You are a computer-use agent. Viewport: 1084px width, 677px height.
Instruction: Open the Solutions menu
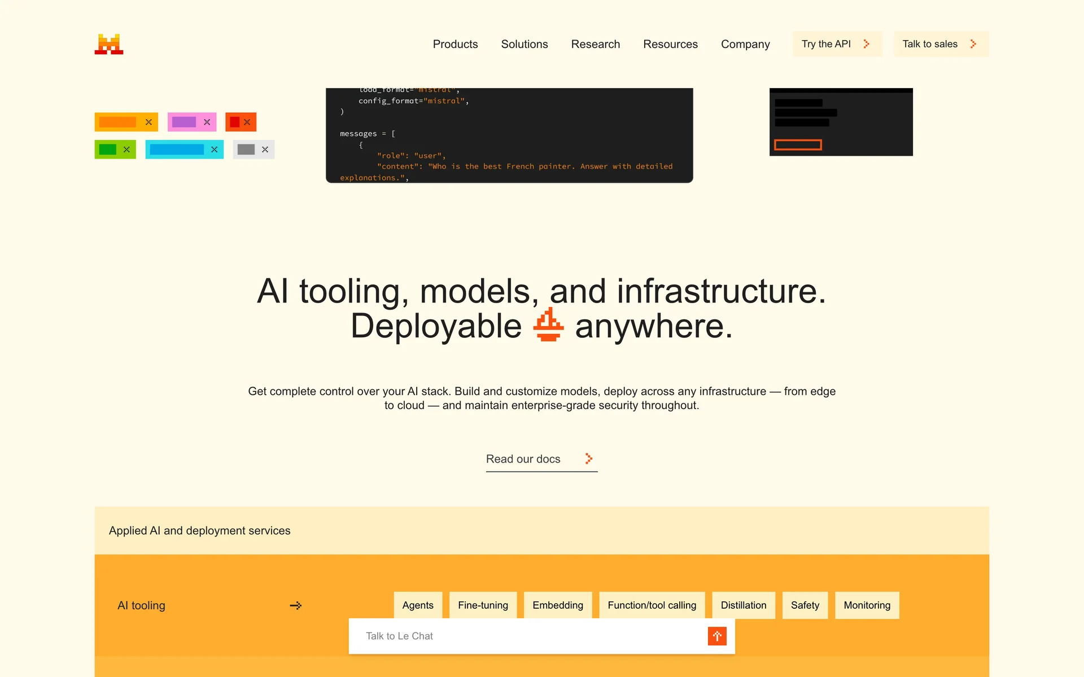click(524, 44)
